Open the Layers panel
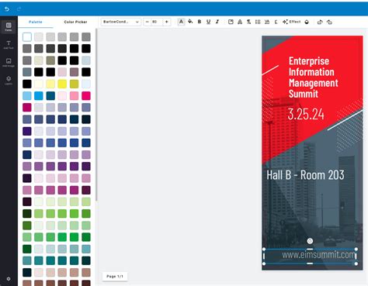The width and height of the screenshot is (368, 286). pyautogui.click(x=9, y=81)
